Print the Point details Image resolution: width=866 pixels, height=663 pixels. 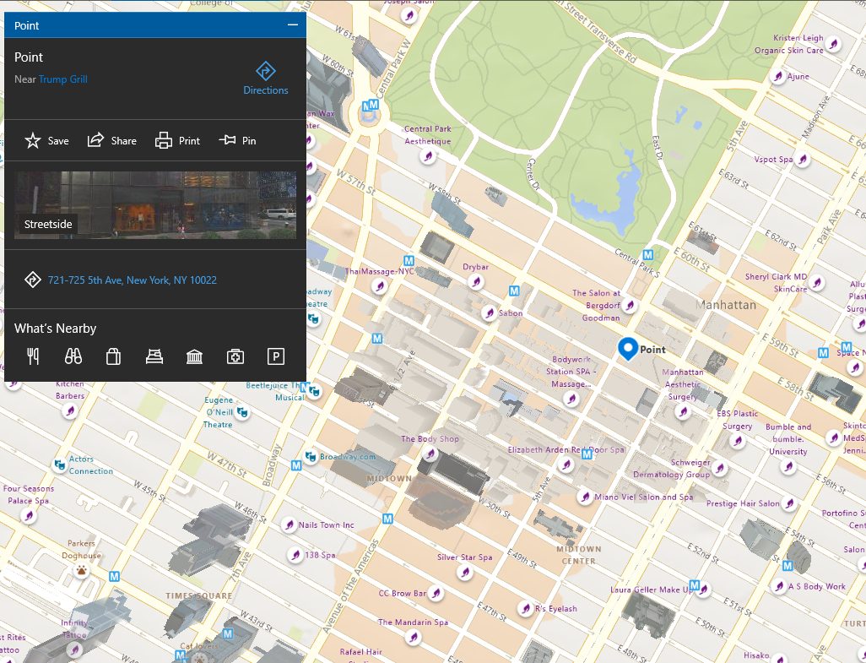177,141
